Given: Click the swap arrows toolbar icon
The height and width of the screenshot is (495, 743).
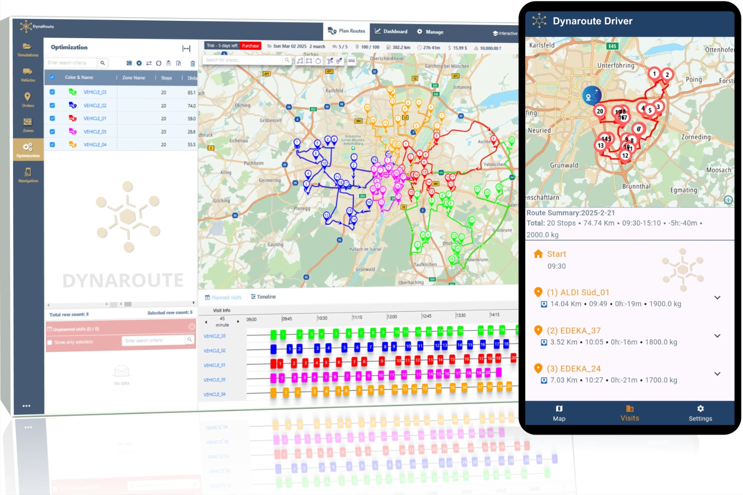Looking at the screenshot, I should (x=149, y=63).
